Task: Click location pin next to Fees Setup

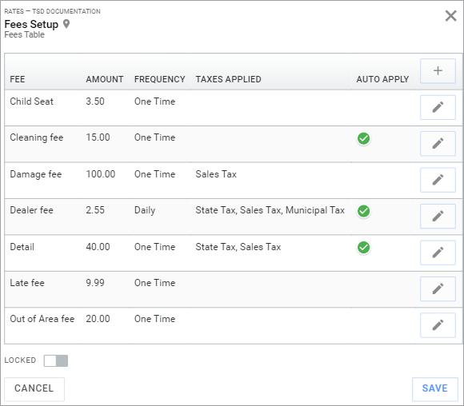Action: [x=66, y=24]
